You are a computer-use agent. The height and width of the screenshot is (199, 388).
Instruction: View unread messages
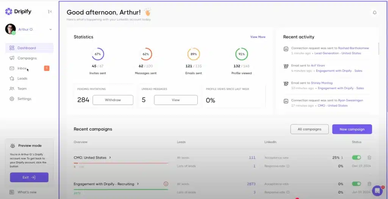point(176,100)
